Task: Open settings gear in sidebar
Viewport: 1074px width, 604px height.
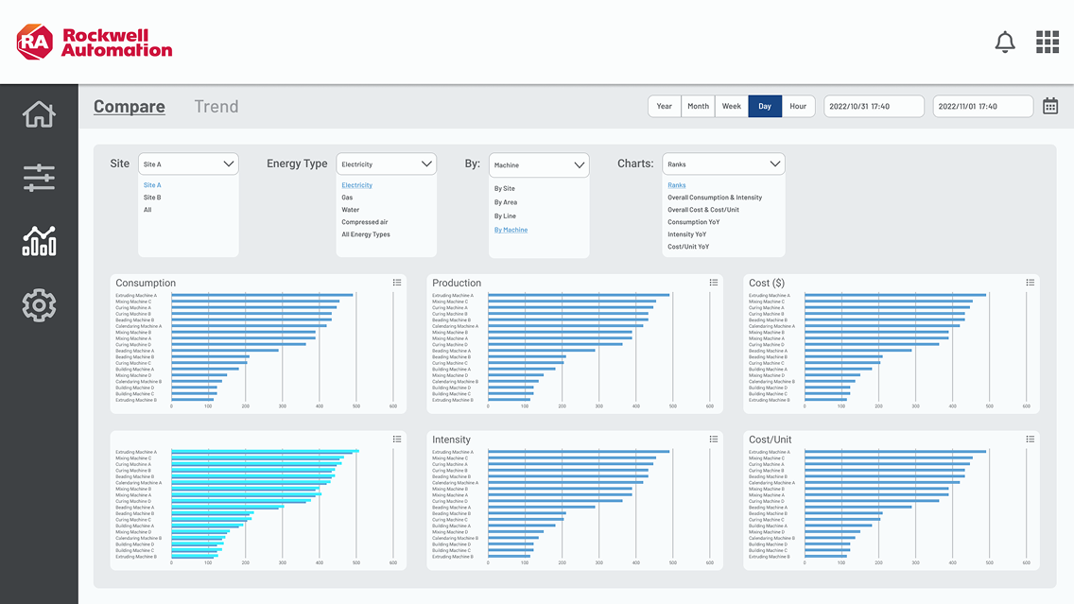Action: coord(39,305)
